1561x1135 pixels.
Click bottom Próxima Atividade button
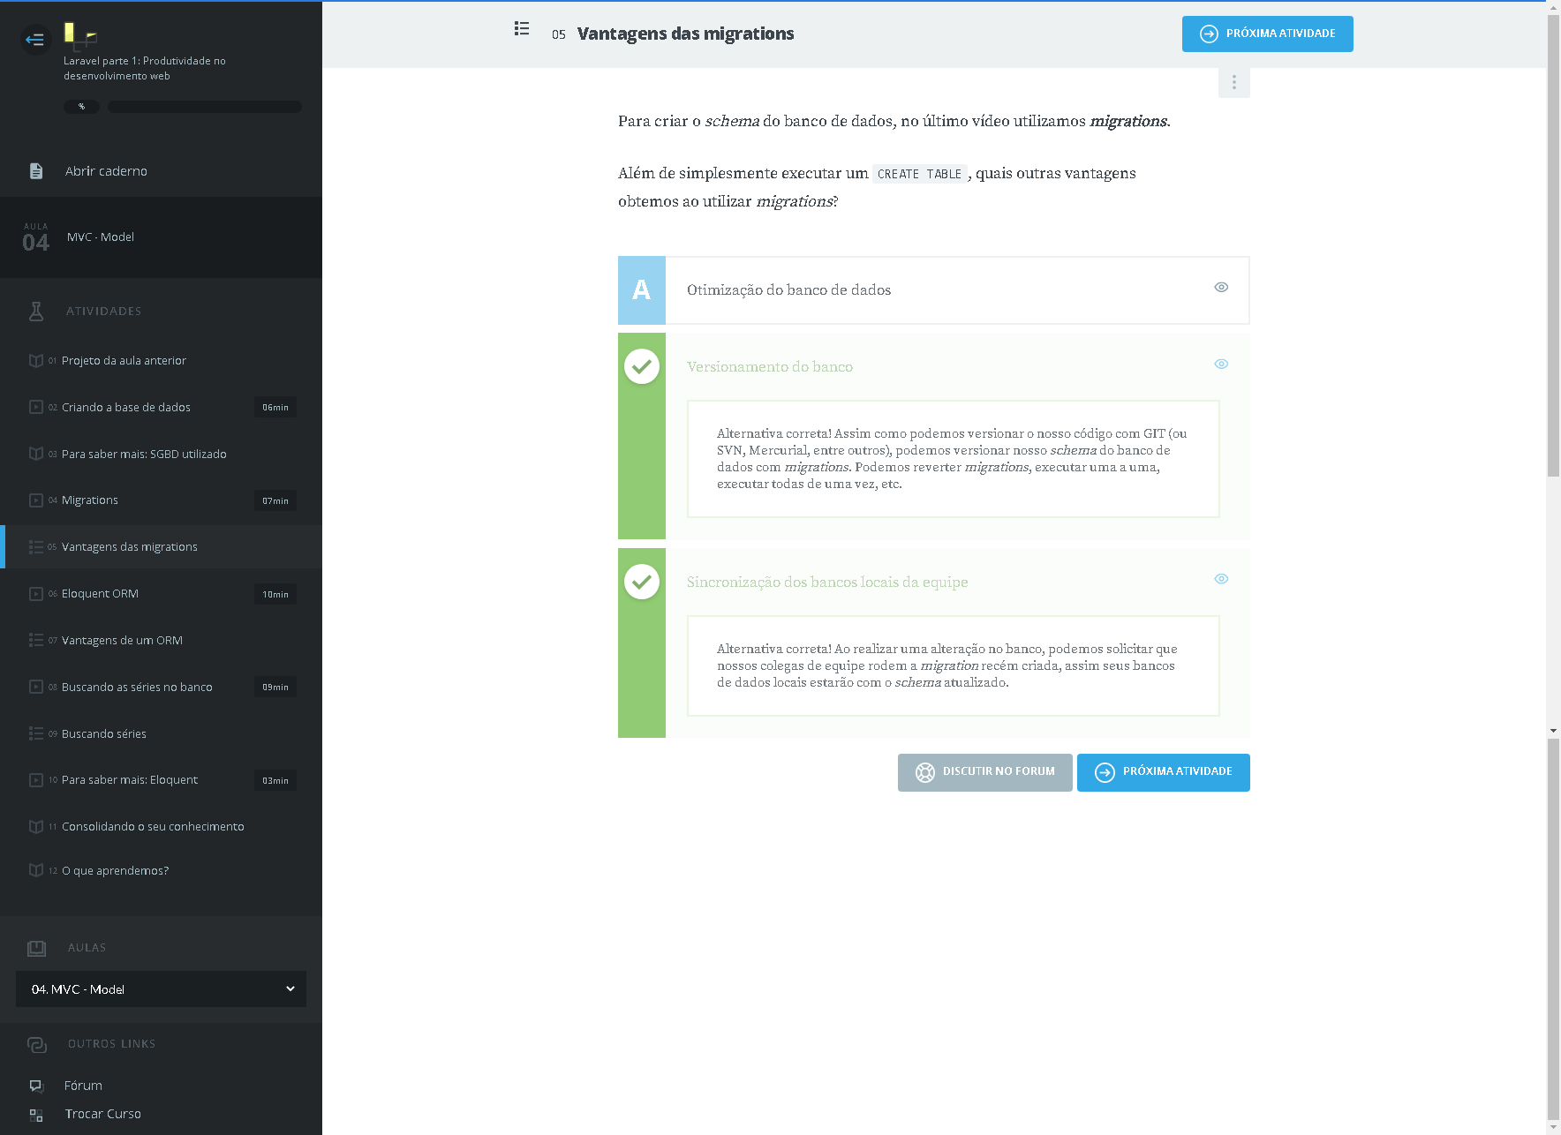pyautogui.click(x=1163, y=772)
